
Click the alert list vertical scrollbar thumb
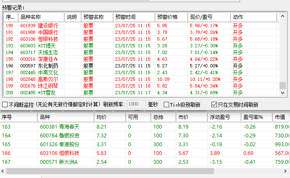282,85
